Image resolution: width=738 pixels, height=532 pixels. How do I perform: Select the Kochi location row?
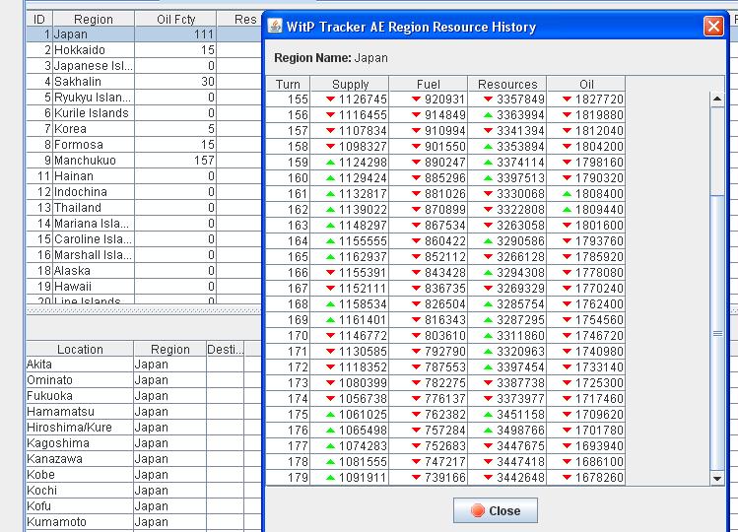[x=144, y=490]
